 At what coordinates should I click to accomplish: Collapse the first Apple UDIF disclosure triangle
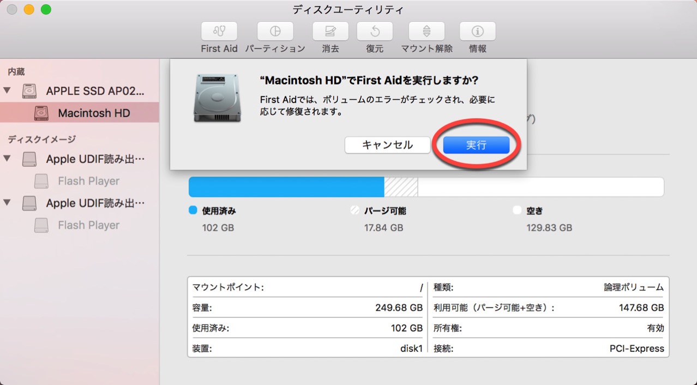(x=8, y=159)
